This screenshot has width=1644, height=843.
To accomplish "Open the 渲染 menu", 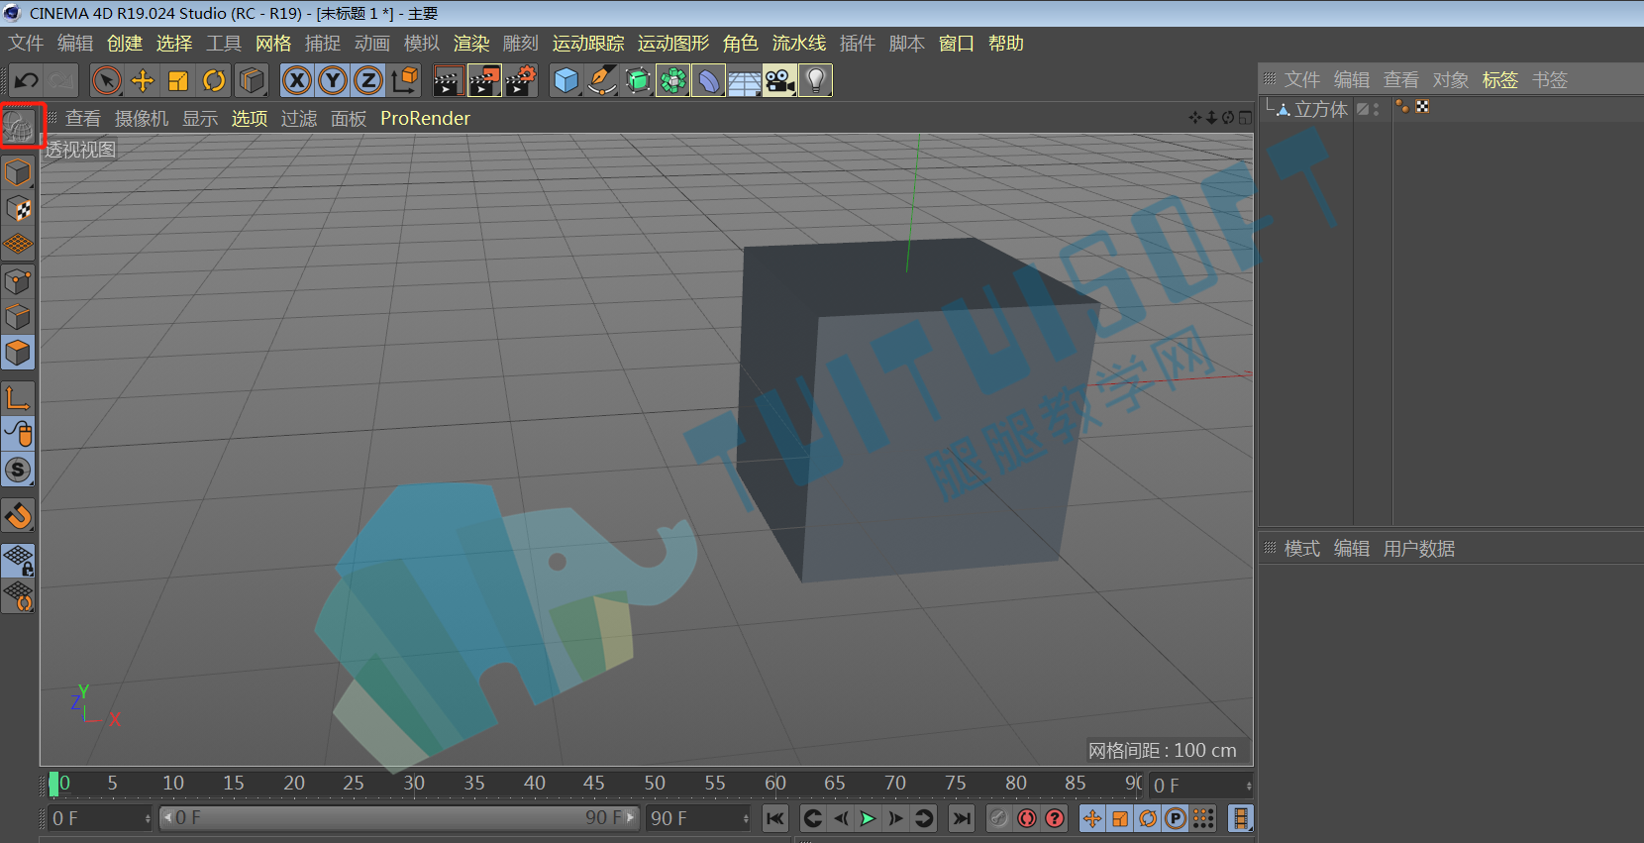I will (471, 44).
